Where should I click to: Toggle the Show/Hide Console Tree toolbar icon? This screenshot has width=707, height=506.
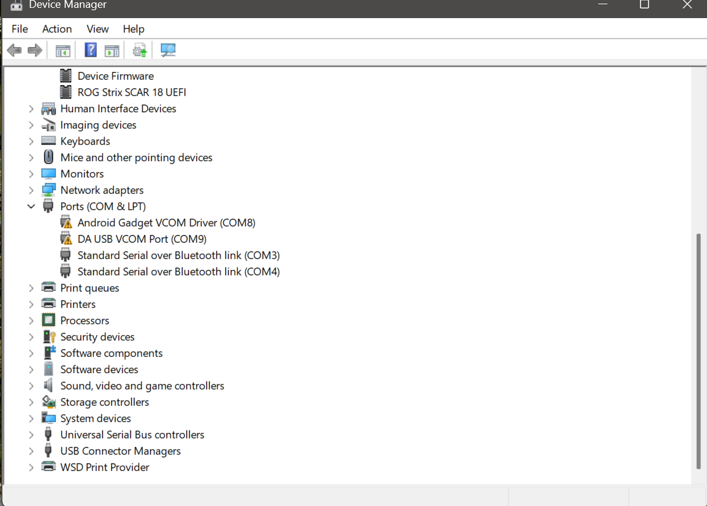point(63,51)
